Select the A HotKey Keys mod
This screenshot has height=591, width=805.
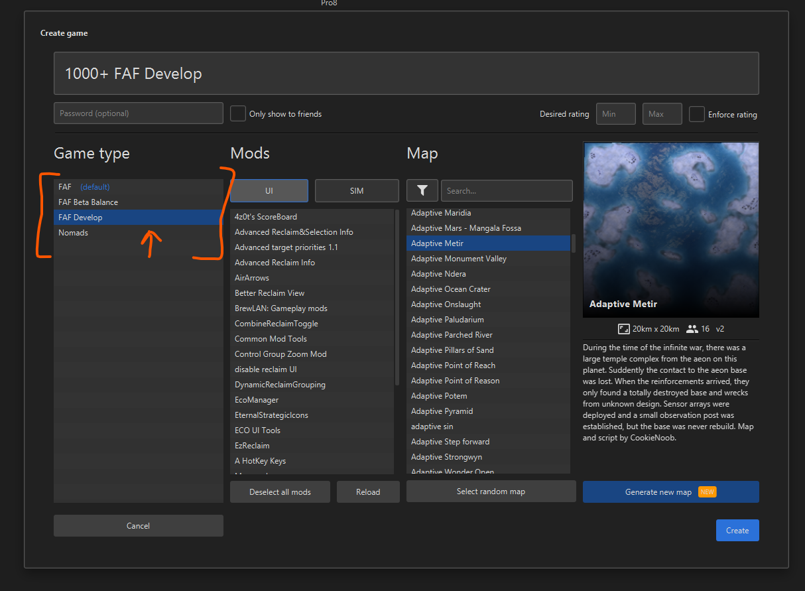pyautogui.click(x=312, y=461)
